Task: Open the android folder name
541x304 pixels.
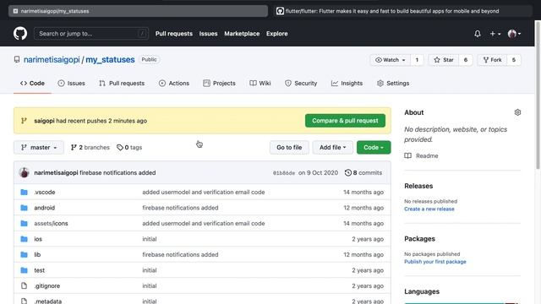Action: [x=45, y=208]
